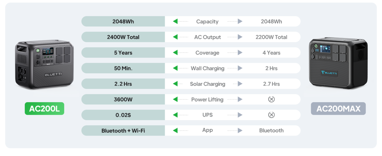Select the gray AC200MAX label
This screenshot has width=382, height=156.
pos(338,109)
